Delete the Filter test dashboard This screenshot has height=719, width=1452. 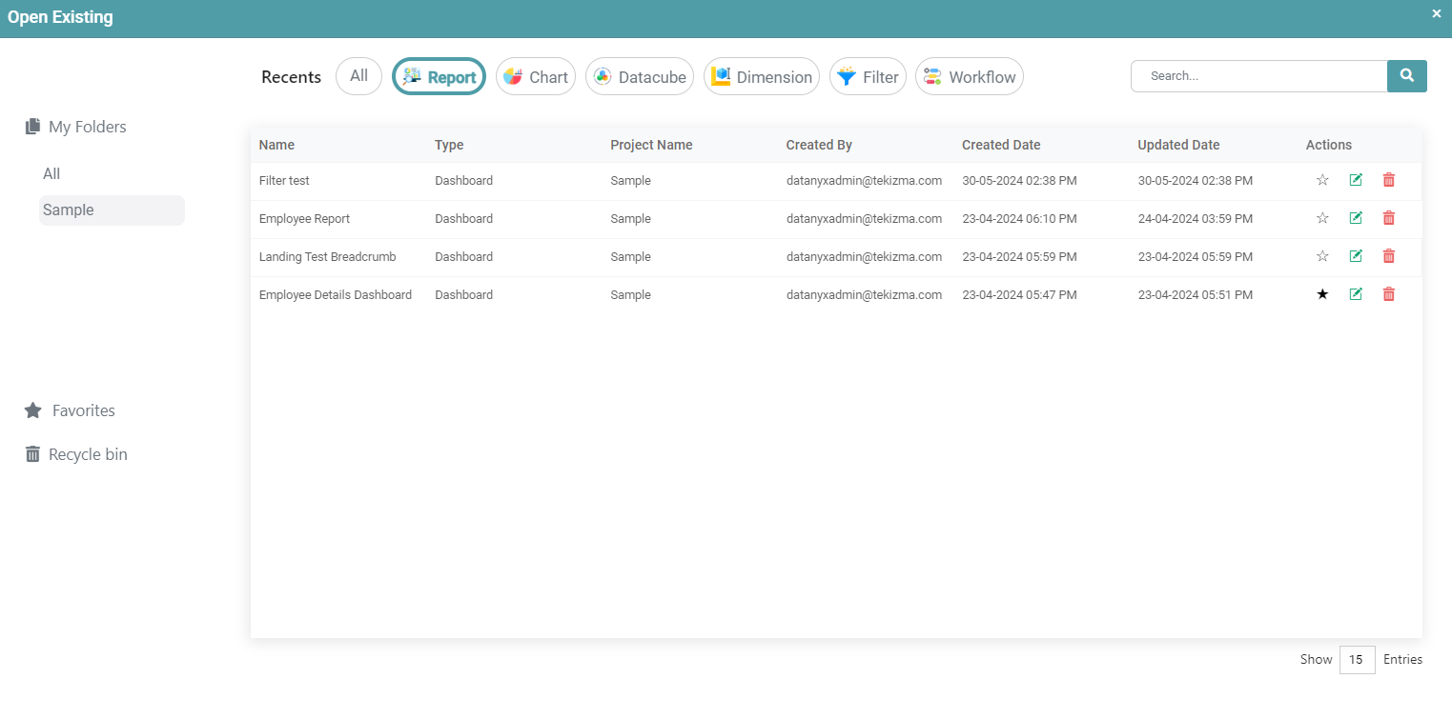1388,180
